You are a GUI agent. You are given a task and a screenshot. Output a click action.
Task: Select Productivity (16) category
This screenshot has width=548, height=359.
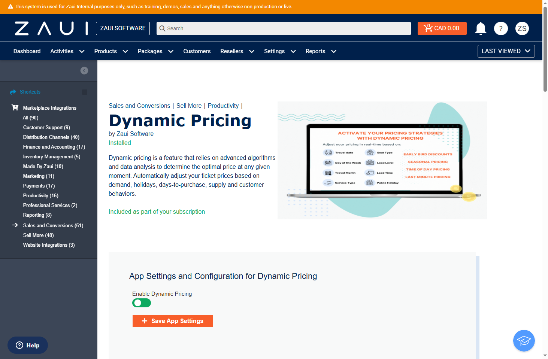pyautogui.click(x=41, y=195)
